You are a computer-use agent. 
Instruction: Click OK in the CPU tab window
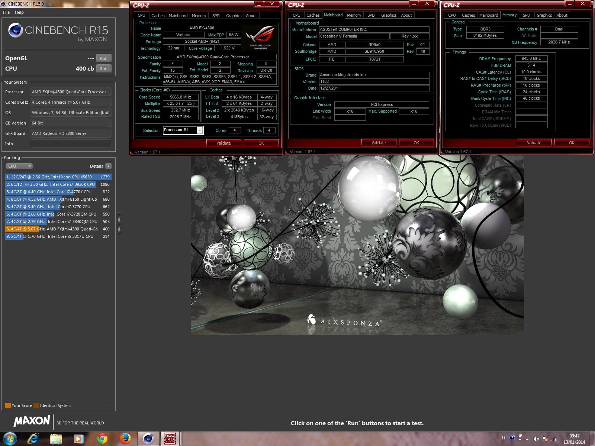(x=261, y=143)
